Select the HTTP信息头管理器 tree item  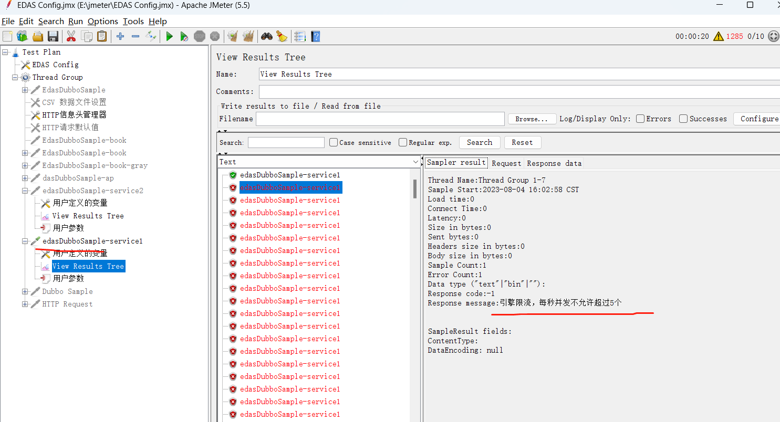pyautogui.click(x=74, y=115)
